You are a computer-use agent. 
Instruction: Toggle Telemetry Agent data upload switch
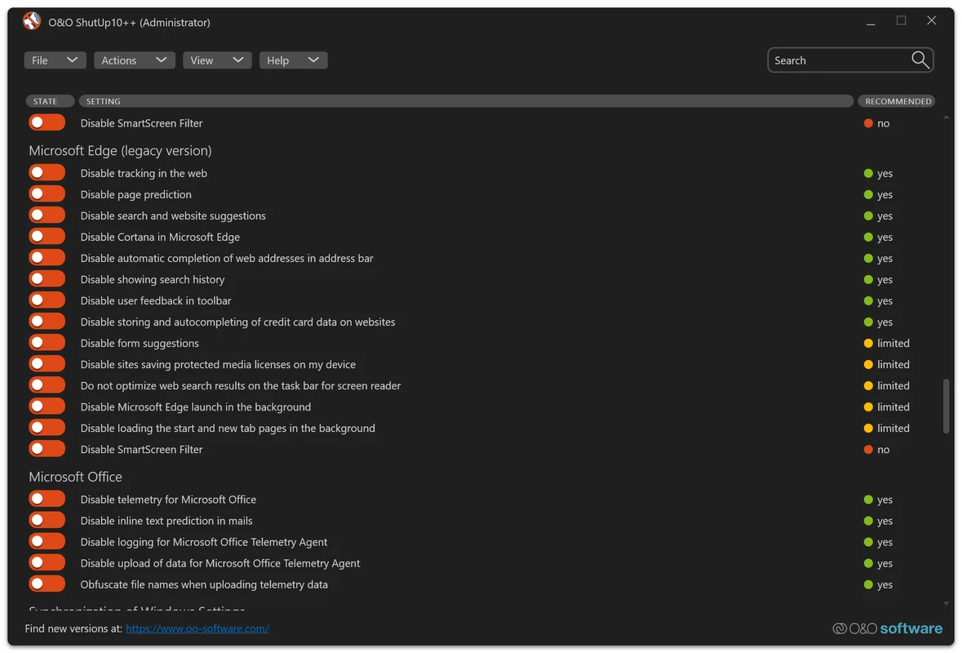tap(47, 562)
